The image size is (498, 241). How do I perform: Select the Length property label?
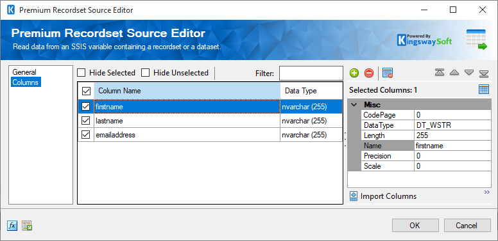(x=388, y=136)
